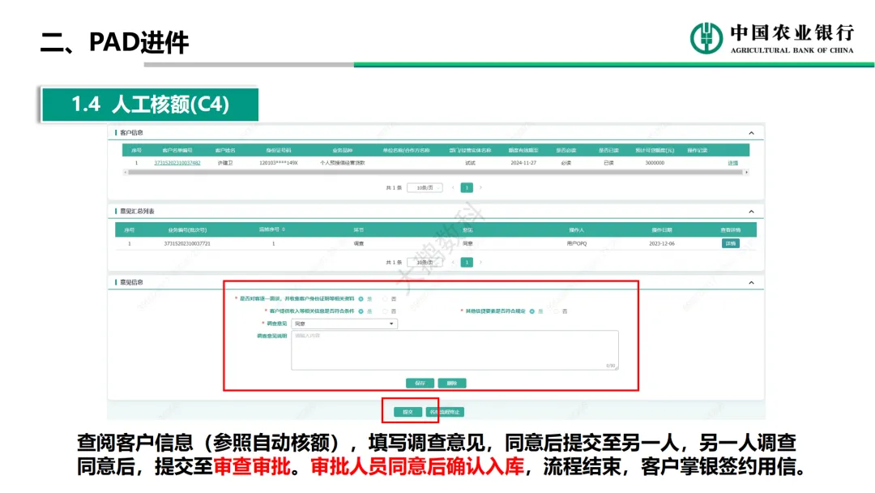Click the 提交 submit button
The image size is (875, 493).
tap(408, 412)
